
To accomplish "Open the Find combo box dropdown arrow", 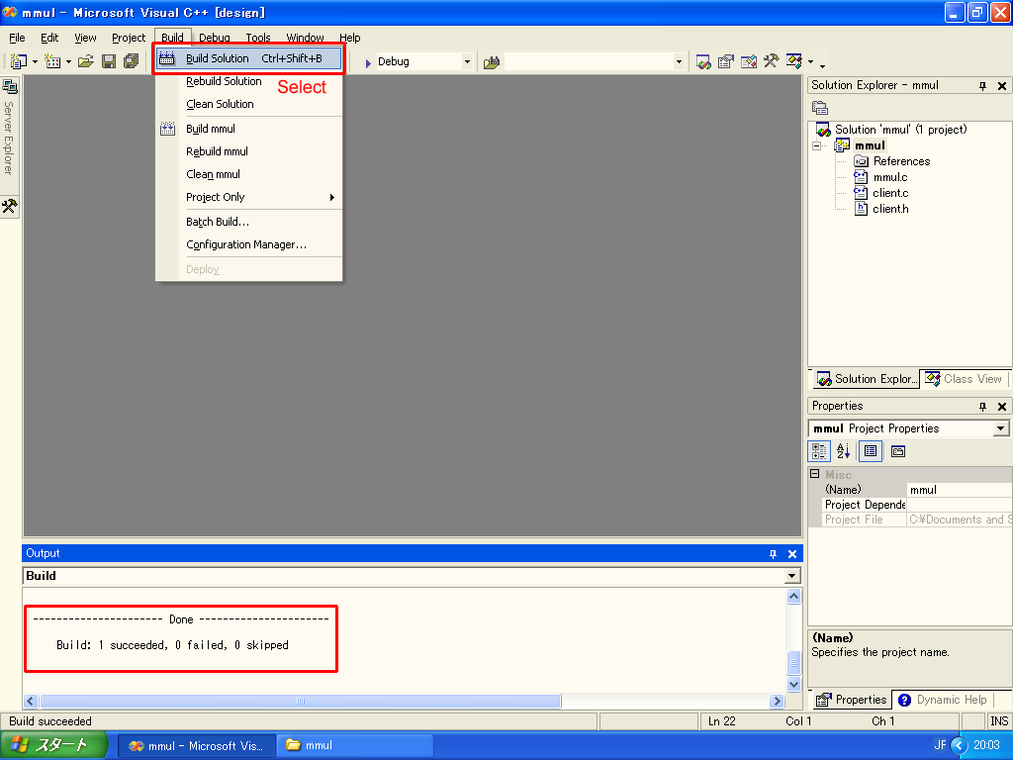I will click(679, 62).
